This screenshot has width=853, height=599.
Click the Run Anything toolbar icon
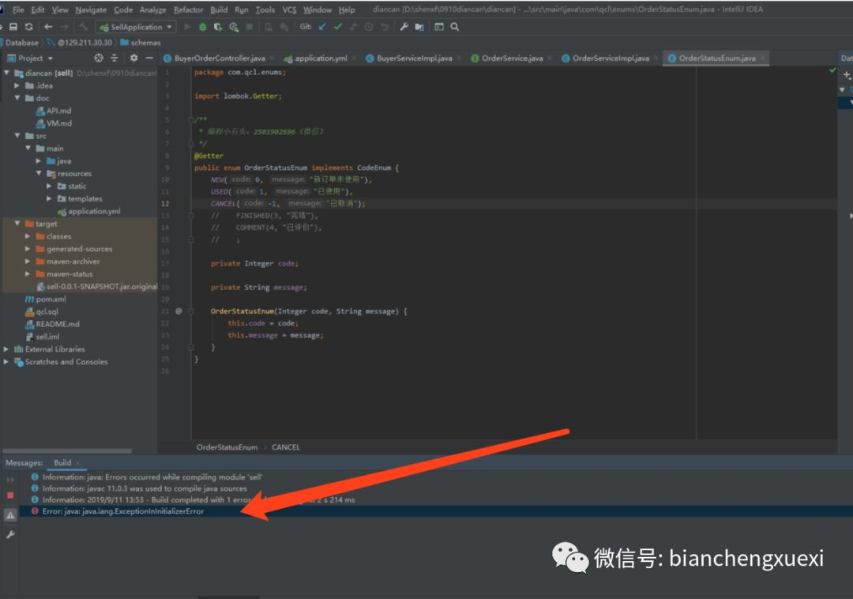(439, 27)
